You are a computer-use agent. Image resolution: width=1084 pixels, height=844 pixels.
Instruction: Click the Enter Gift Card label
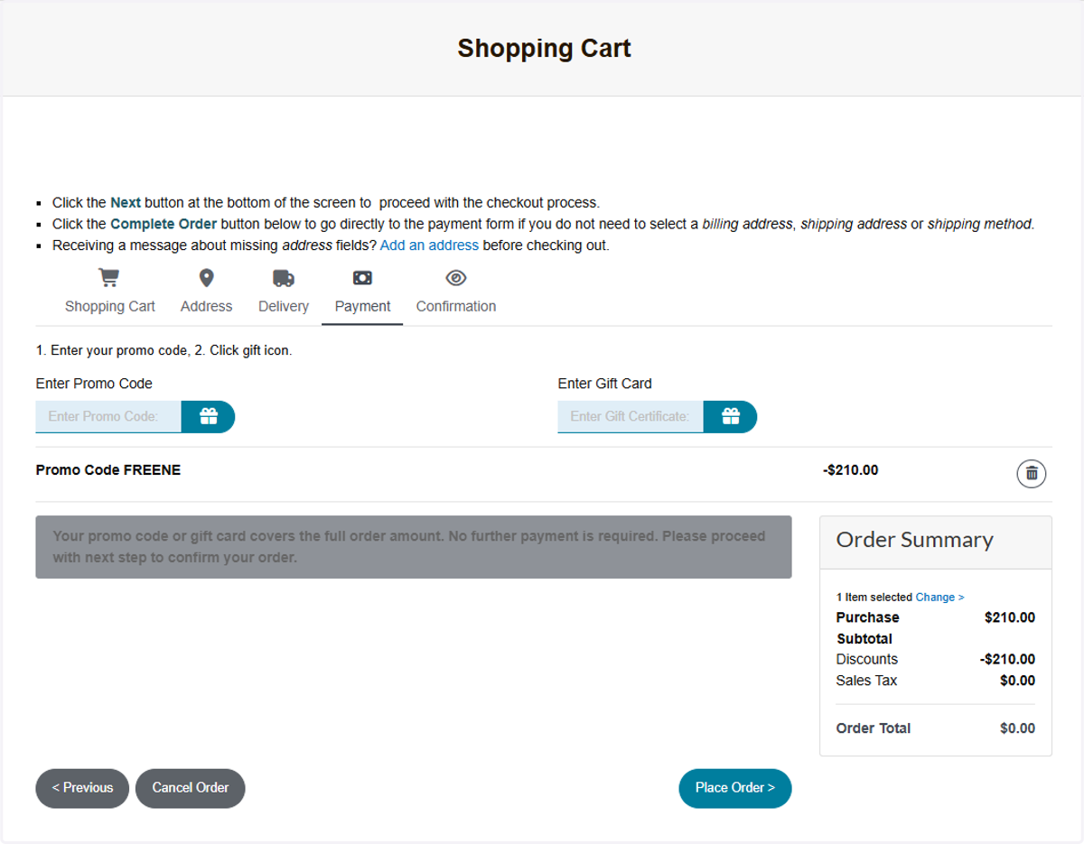tap(605, 384)
